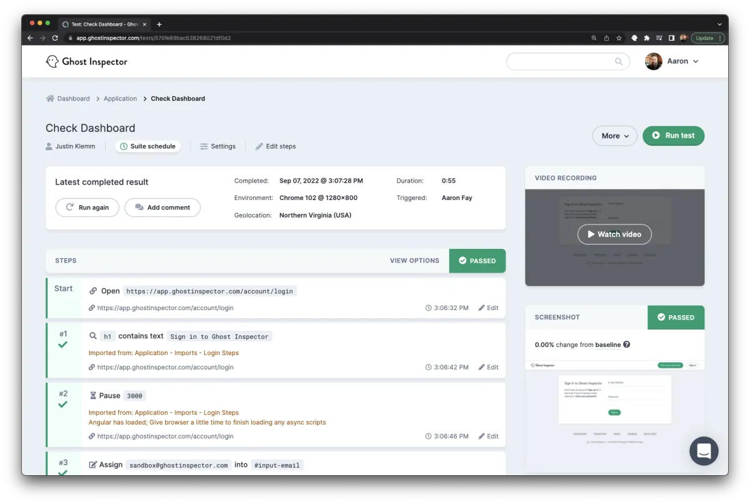750x504 pixels.
Task: Click the share icon in address bar
Action: pos(606,38)
